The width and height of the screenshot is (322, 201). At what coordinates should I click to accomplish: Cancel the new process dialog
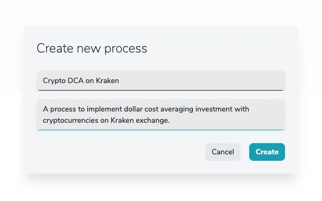(x=223, y=152)
